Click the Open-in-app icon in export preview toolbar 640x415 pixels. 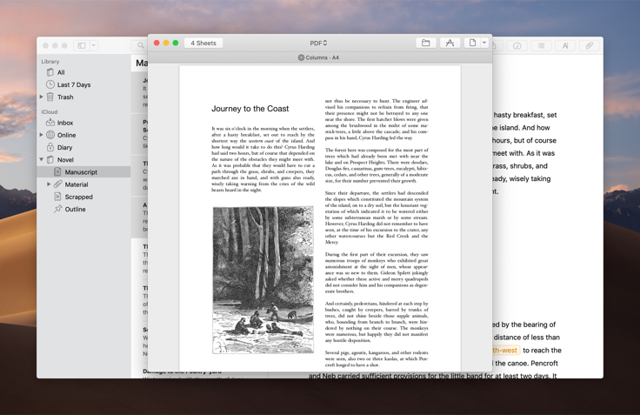pyautogui.click(x=450, y=43)
